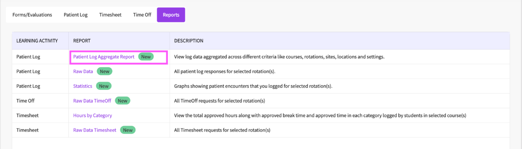
Task: Select the Time Off tab
Action: pos(142,15)
